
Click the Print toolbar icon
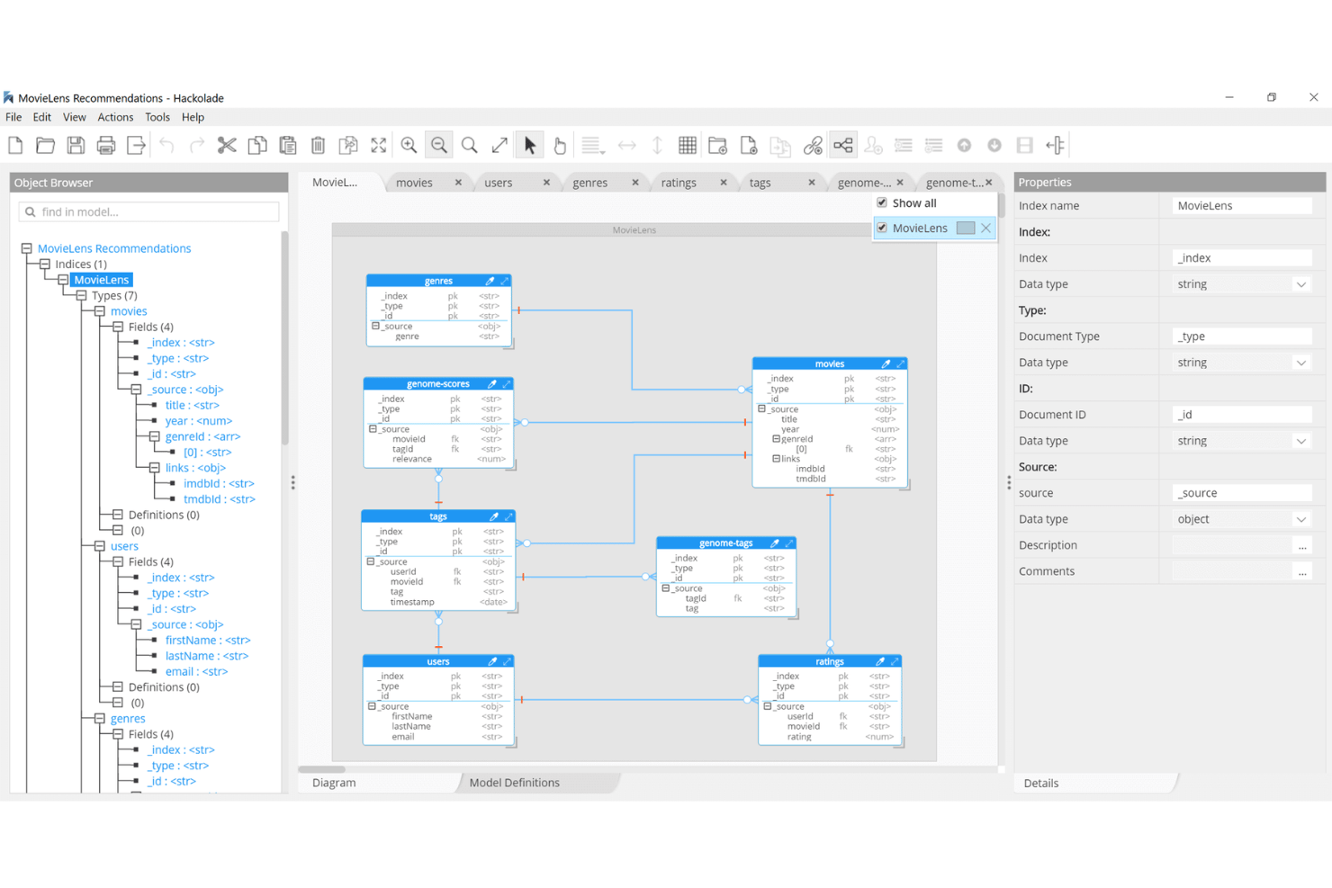[x=106, y=145]
